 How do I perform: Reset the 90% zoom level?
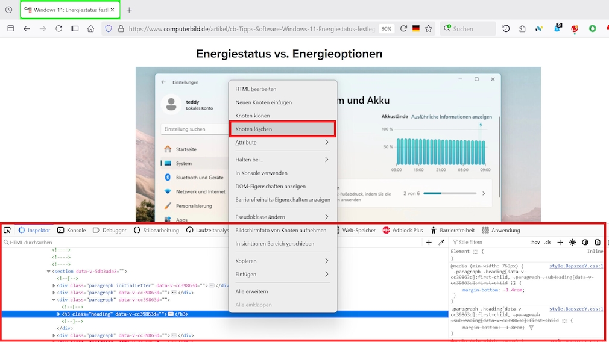[386, 29]
